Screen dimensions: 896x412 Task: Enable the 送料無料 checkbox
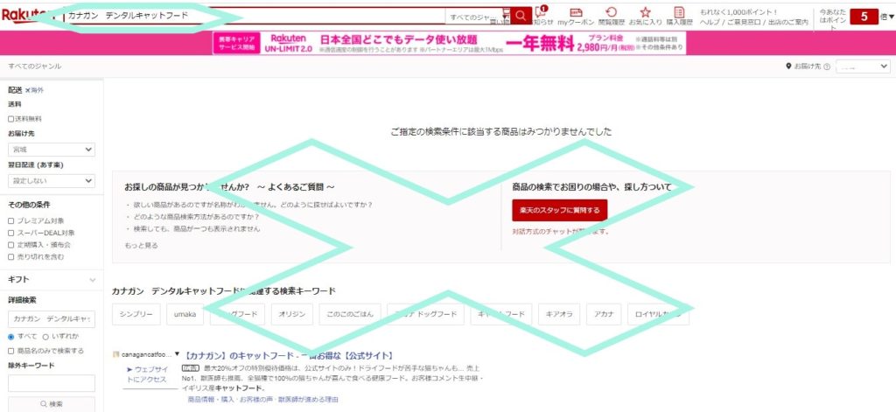pos(11,119)
